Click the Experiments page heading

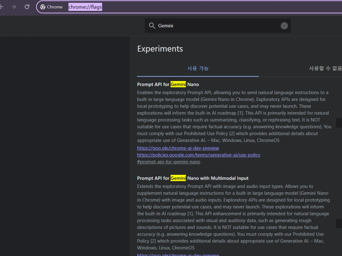[x=160, y=49]
